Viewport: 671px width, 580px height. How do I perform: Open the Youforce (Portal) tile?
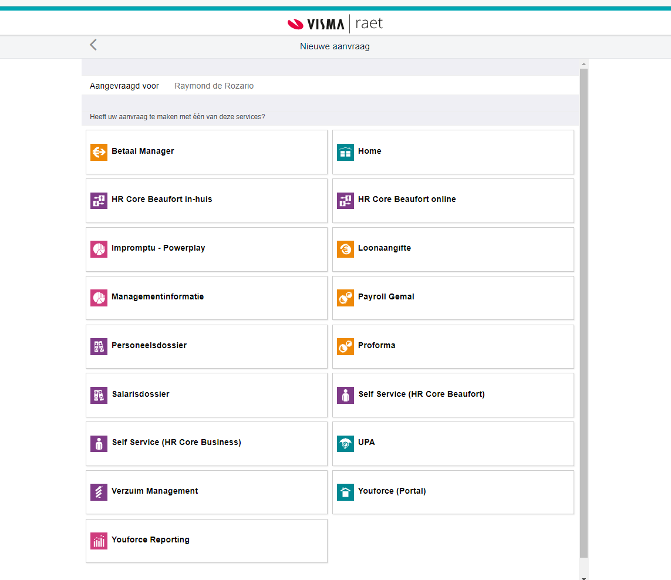coord(453,493)
